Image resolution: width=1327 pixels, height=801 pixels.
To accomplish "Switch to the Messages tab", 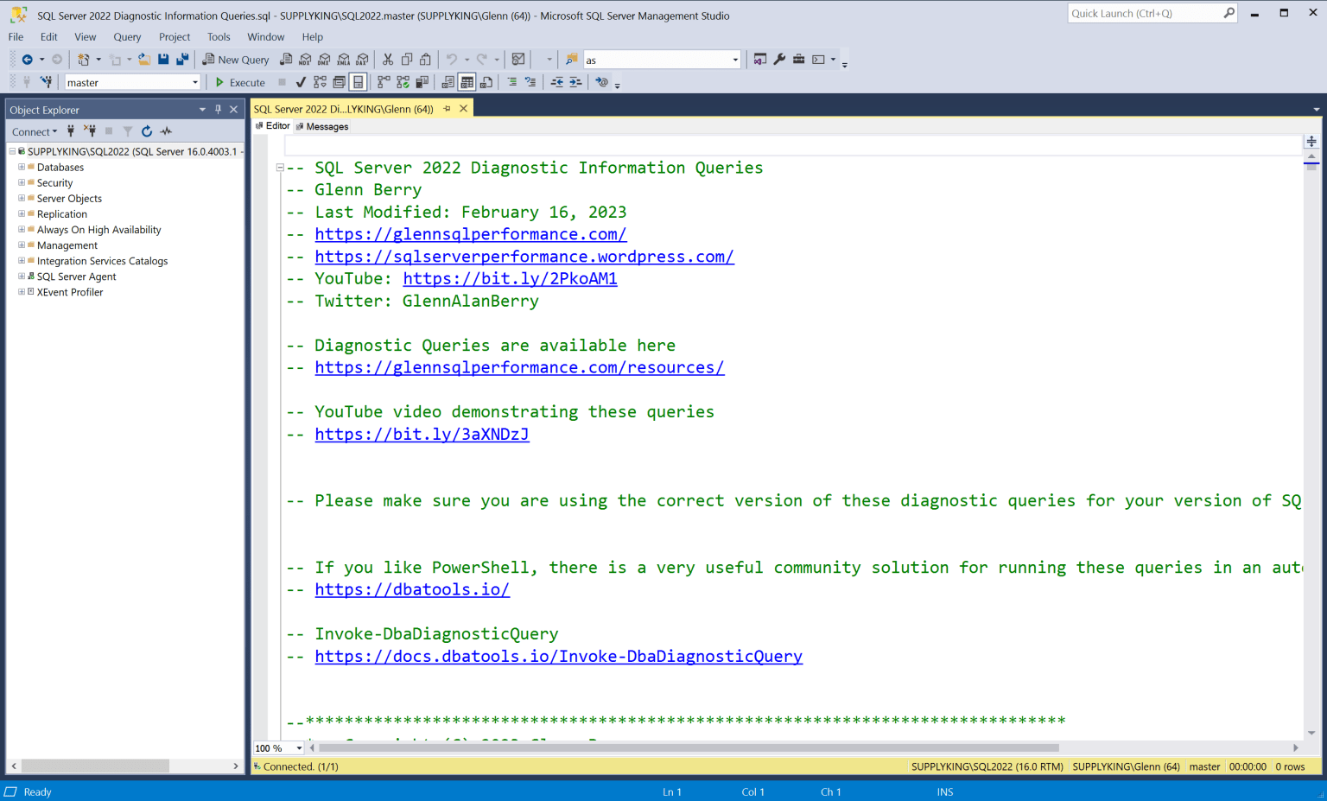I will pyautogui.click(x=326, y=126).
